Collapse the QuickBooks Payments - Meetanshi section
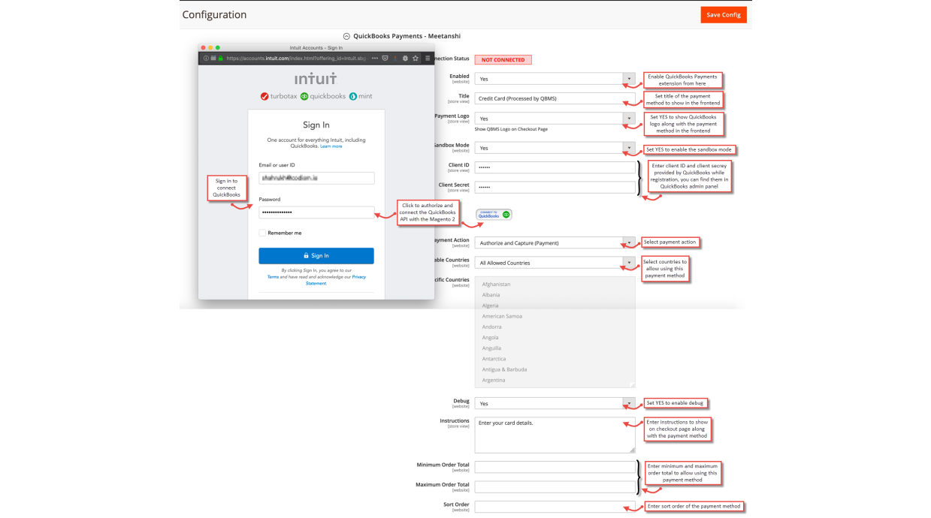Image resolution: width=931 pixels, height=518 pixels. 346,35
